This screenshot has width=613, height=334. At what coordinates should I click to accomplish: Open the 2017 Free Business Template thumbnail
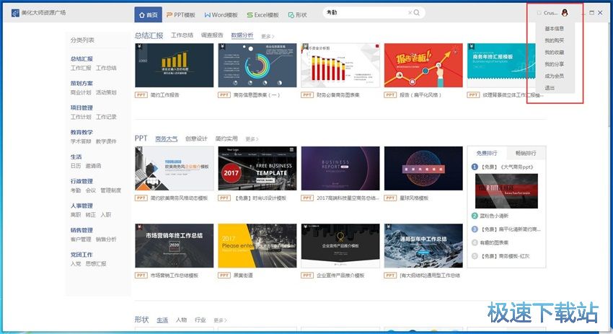click(x=257, y=168)
